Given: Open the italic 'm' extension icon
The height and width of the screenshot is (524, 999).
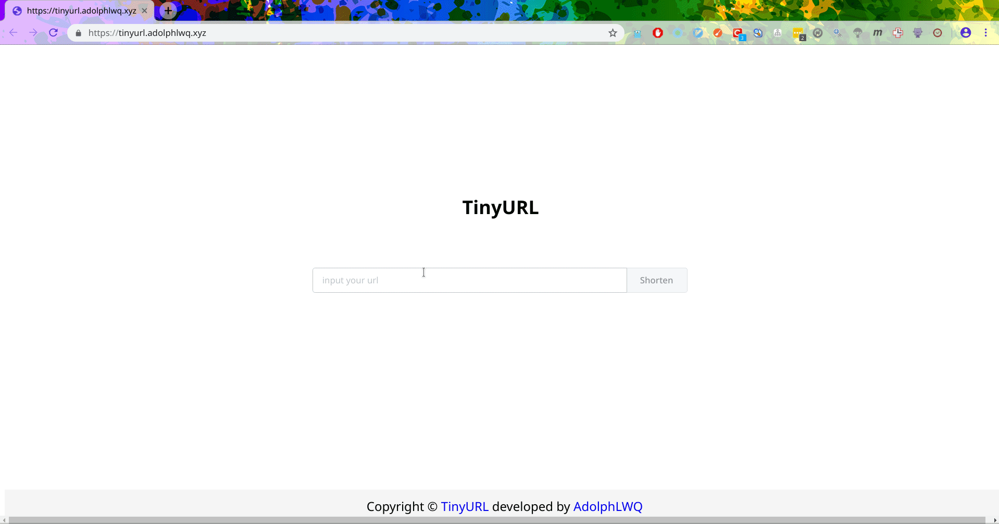Looking at the screenshot, I should click(x=878, y=33).
